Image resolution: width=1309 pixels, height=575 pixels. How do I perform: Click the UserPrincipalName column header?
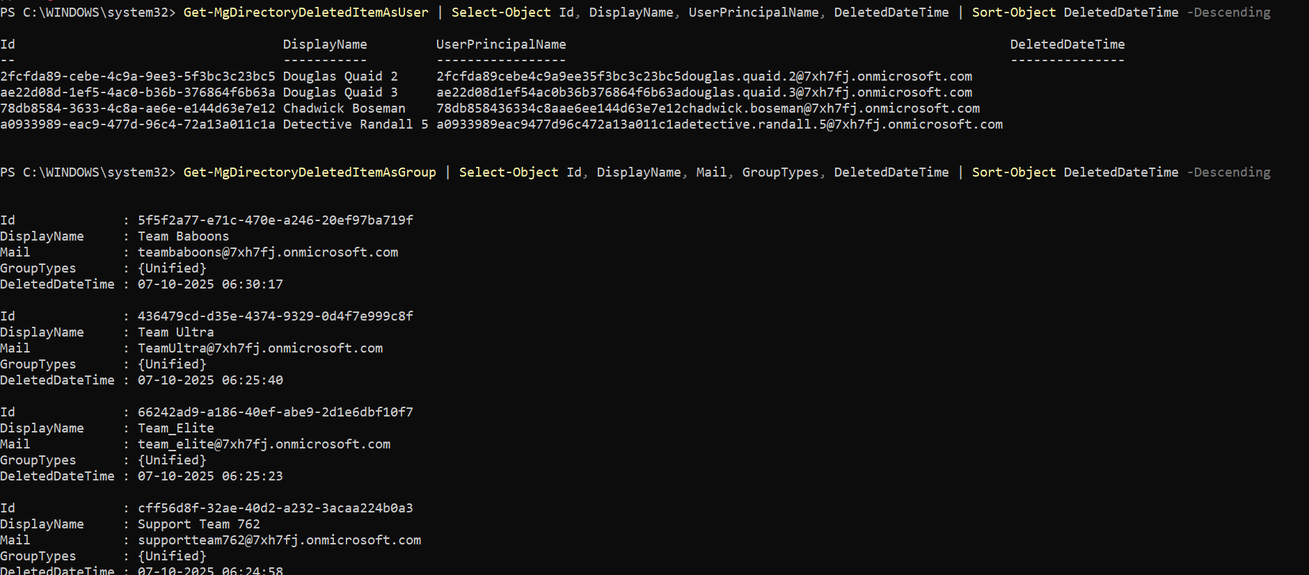pyautogui.click(x=500, y=44)
